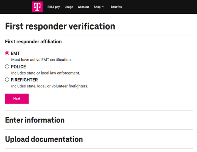Select the EMT radio button
Image resolution: width=197 pixels, height=152 pixels.
(7, 53)
